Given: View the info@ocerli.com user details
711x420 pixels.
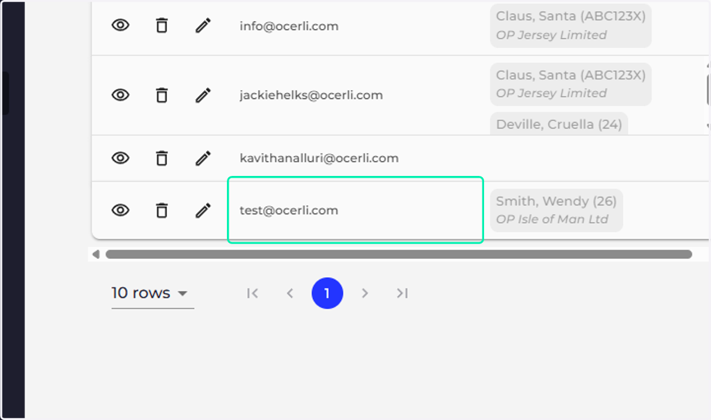Looking at the screenshot, I should (121, 25).
